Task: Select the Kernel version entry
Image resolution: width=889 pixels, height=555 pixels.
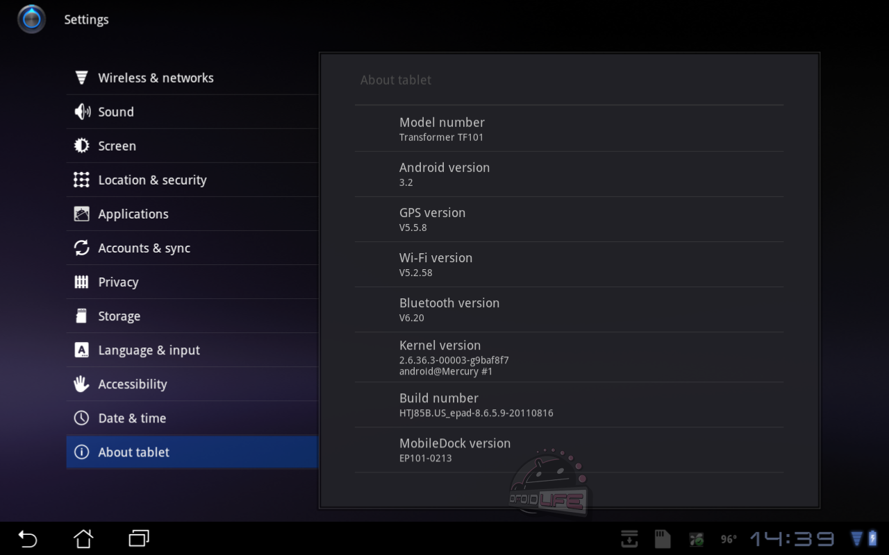Action: (569, 357)
